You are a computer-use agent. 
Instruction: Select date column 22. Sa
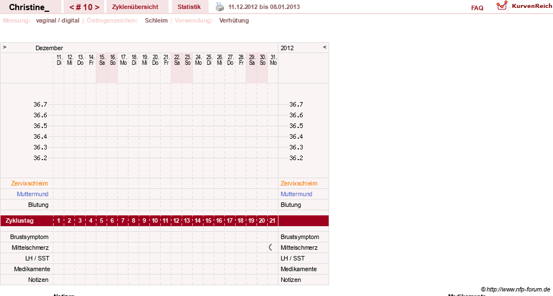(x=176, y=60)
